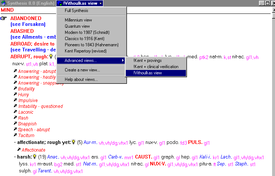
Task: Click arrow icon beside Taciturn
Action: coord(15,135)
